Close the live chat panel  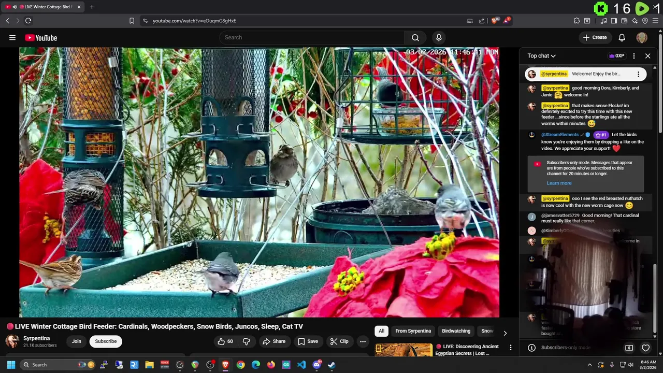(x=647, y=56)
